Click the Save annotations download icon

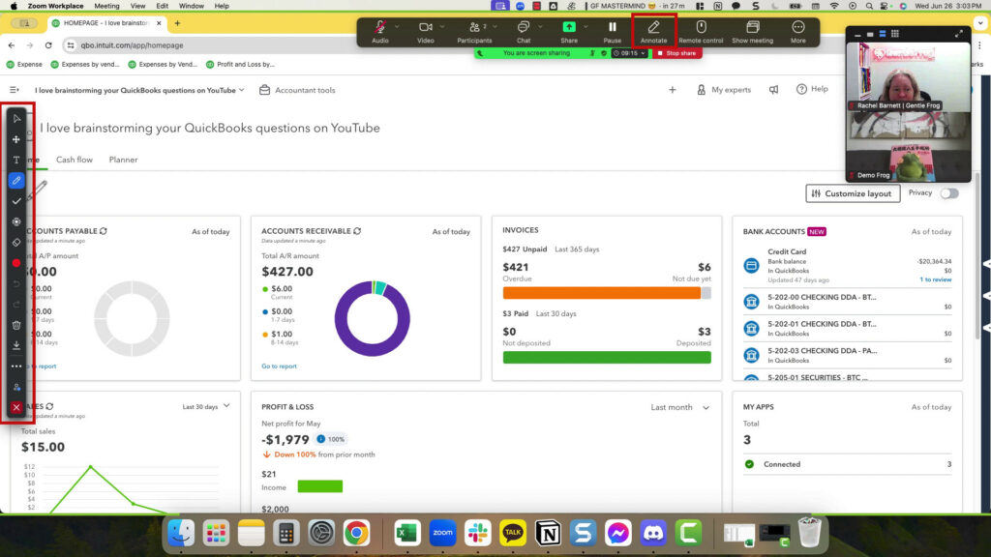pyautogui.click(x=16, y=345)
